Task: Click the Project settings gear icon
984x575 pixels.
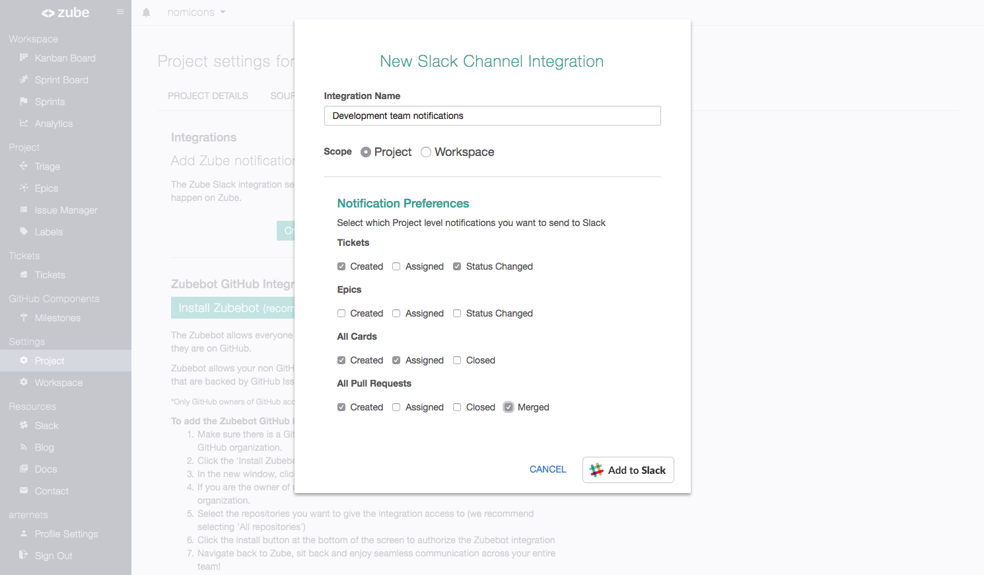Action: click(x=24, y=360)
